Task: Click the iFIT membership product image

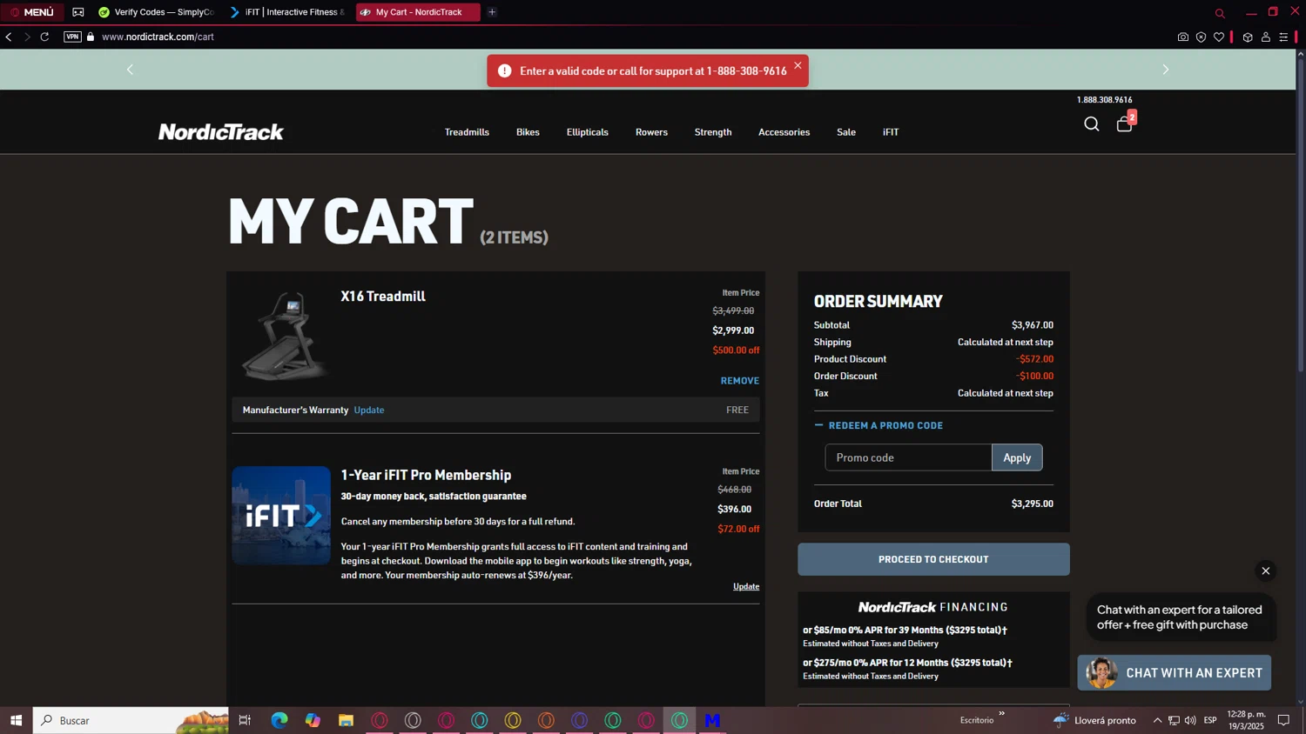Action: 281,516
